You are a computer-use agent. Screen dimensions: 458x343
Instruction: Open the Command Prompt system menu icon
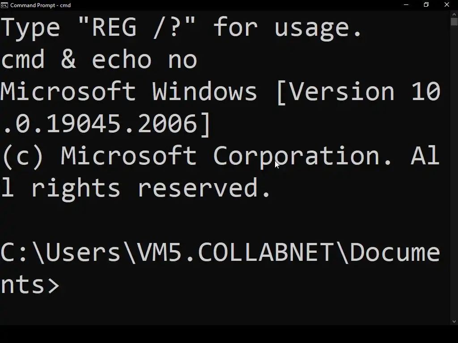pyautogui.click(x=4, y=5)
